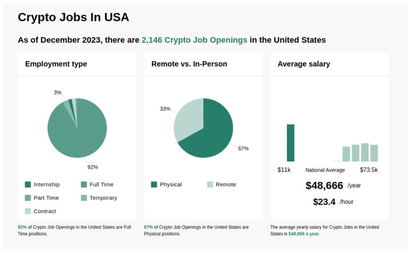Open the 2,146 Crypto Job Openings link
This screenshot has width=412, height=258.
tap(194, 40)
